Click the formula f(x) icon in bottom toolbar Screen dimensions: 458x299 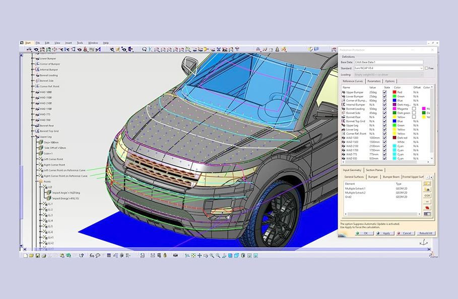coord(92,255)
